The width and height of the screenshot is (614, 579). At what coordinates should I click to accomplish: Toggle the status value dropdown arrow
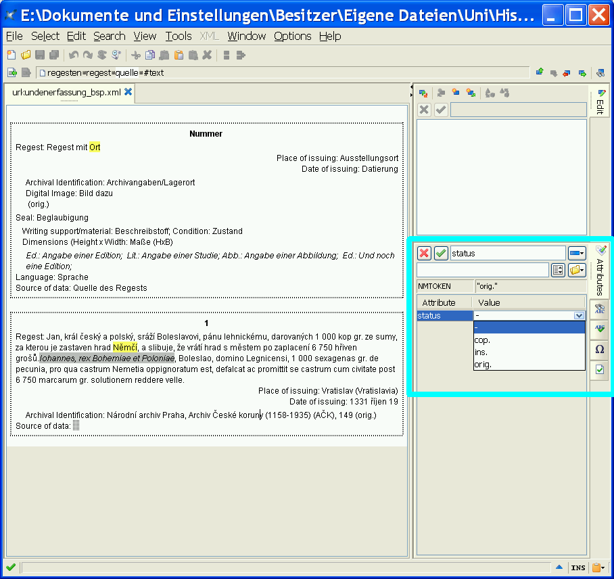(579, 315)
